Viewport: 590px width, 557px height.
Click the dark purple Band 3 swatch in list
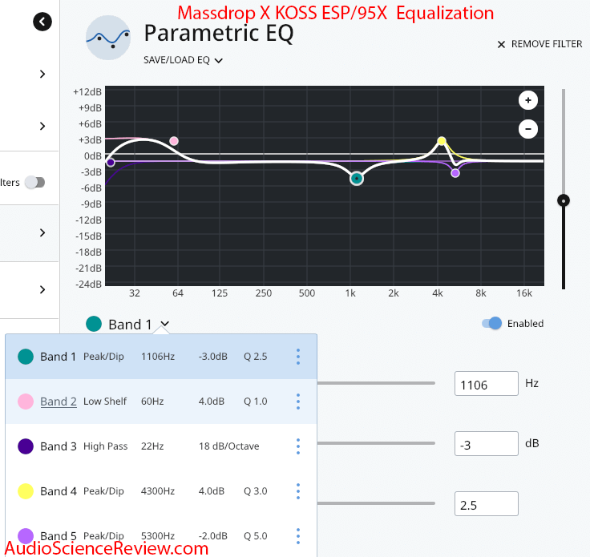click(x=26, y=446)
